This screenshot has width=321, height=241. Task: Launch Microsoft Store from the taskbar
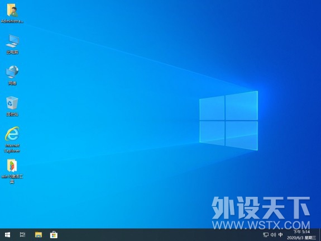point(54,235)
